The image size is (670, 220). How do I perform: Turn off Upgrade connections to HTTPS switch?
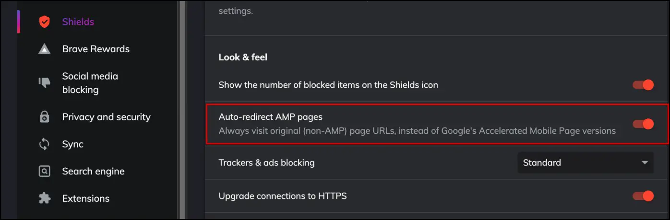[643, 196]
